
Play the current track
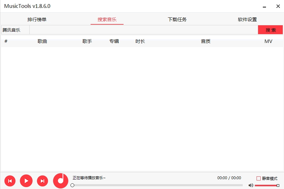point(26,181)
